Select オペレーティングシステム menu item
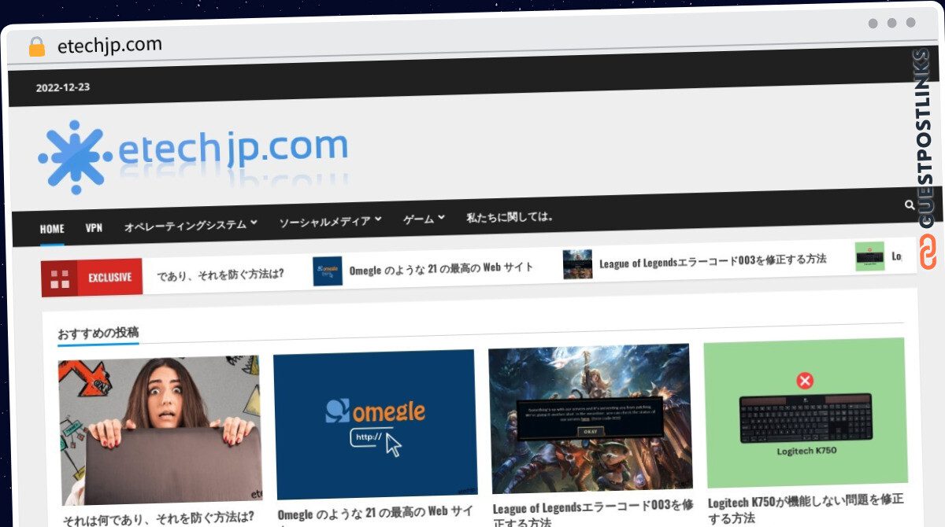The image size is (945, 527). pos(185,226)
